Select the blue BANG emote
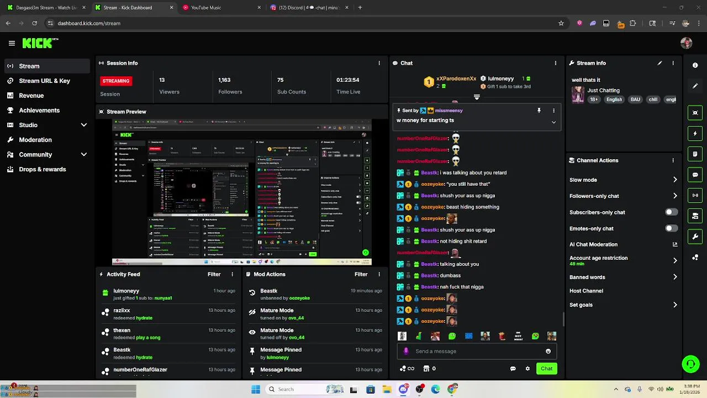This screenshot has width=707, height=398. pyautogui.click(x=468, y=336)
